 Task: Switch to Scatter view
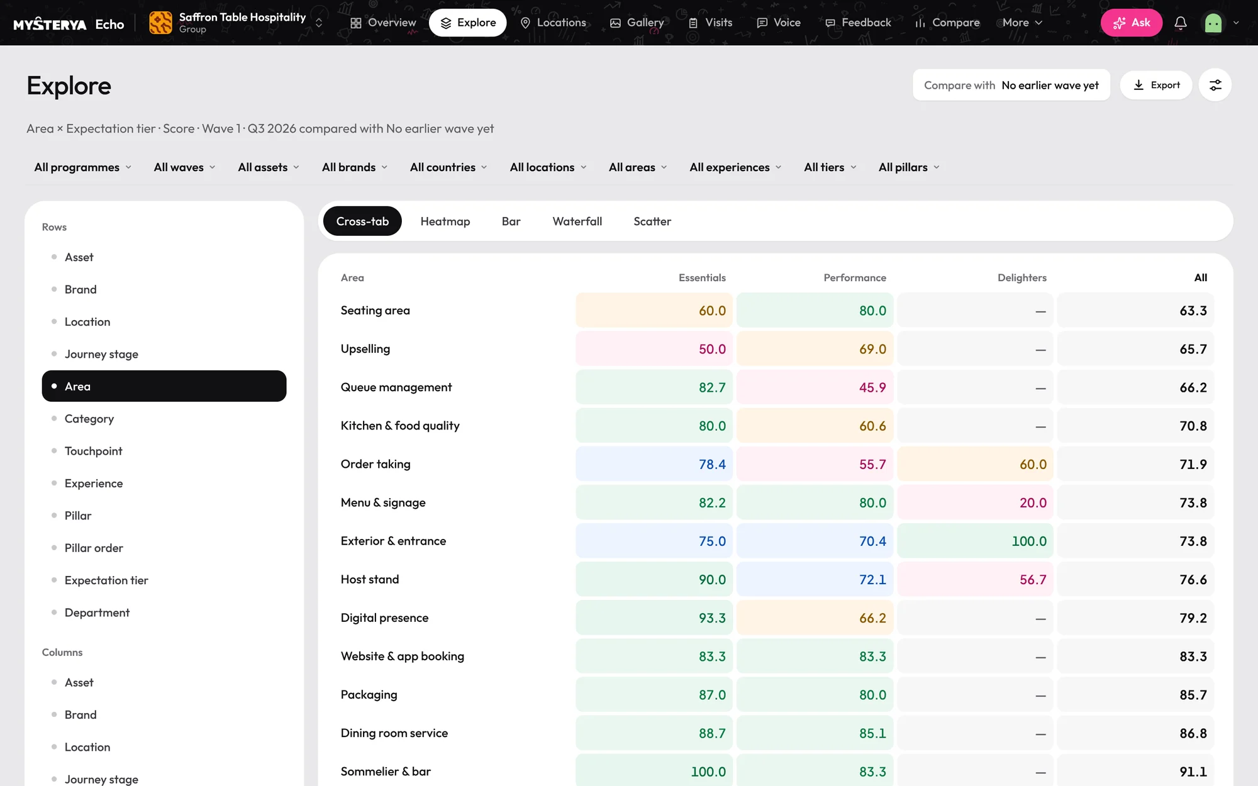pos(652,221)
